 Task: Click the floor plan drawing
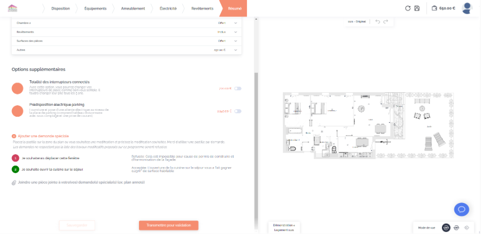pyautogui.click(x=368, y=125)
